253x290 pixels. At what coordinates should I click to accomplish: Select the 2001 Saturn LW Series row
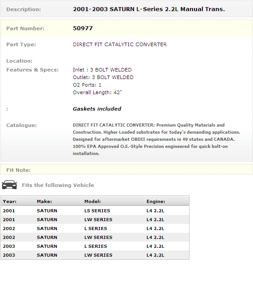[x=95, y=219]
